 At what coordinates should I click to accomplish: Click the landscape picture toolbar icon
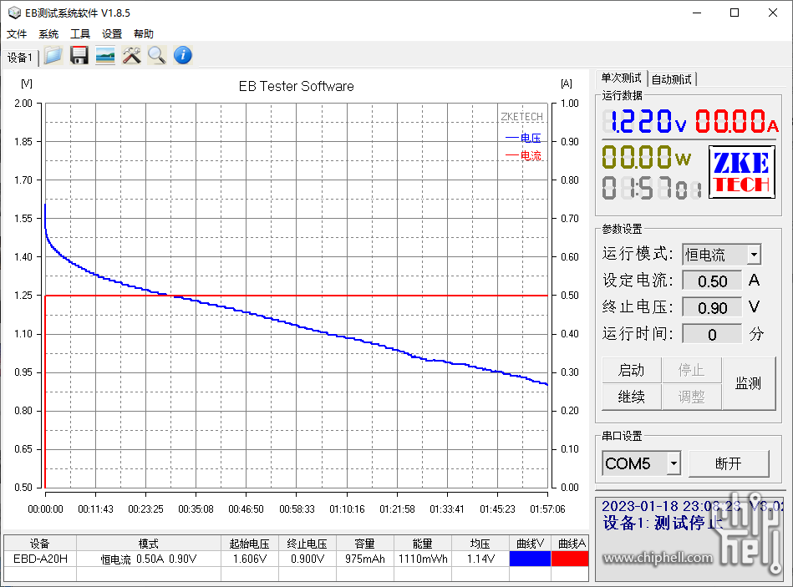click(x=105, y=56)
